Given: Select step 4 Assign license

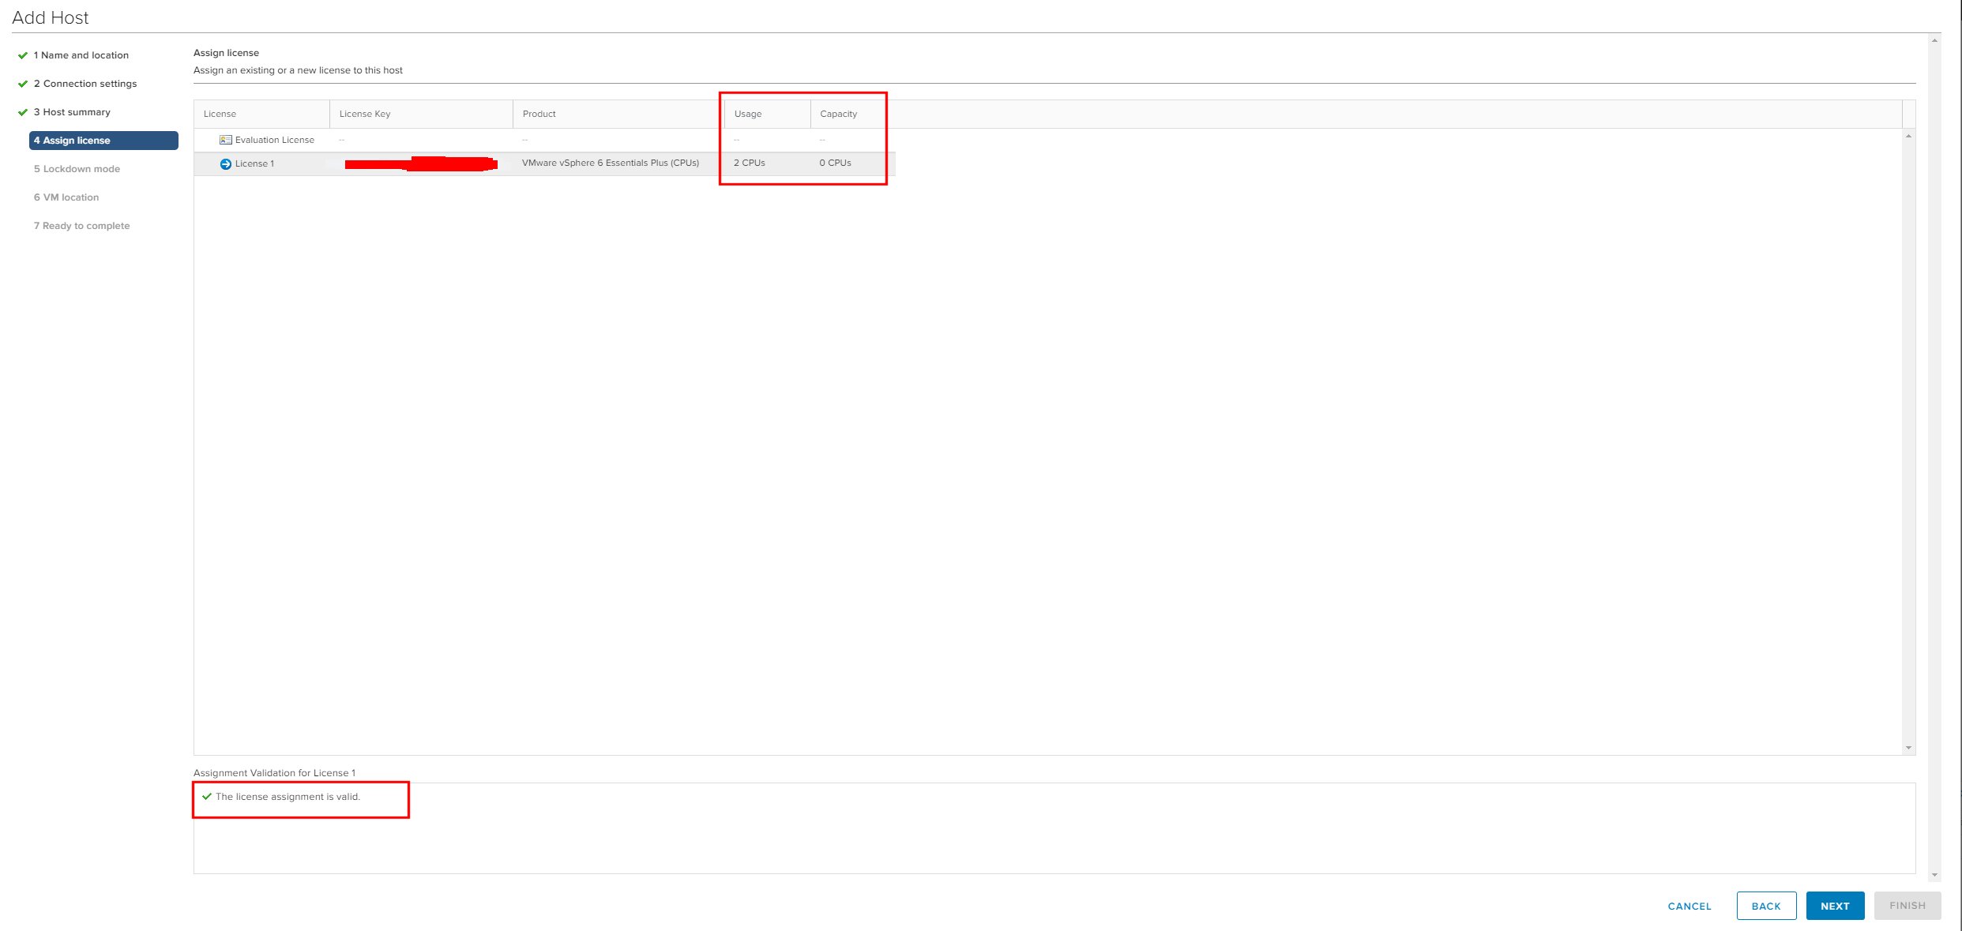Looking at the screenshot, I should point(103,141).
